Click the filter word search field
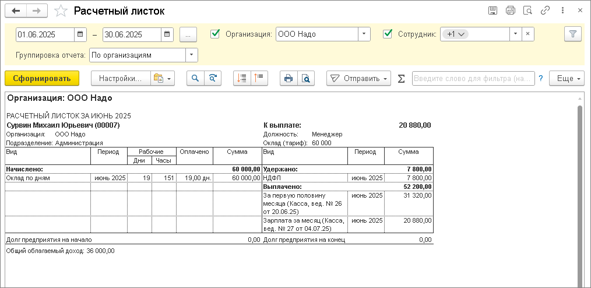The width and height of the screenshot is (591, 288). (x=473, y=78)
